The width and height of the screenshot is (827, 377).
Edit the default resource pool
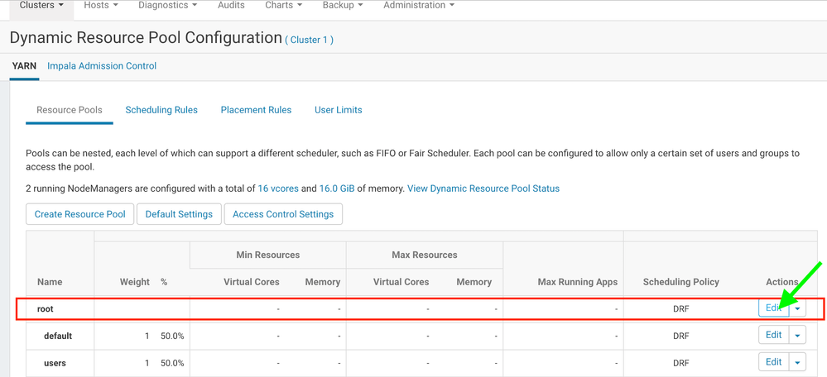[773, 336]
